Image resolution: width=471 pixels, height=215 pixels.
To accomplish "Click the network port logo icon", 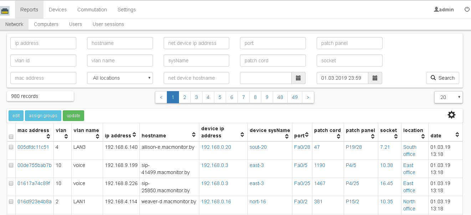I will (x=5, y=10).
